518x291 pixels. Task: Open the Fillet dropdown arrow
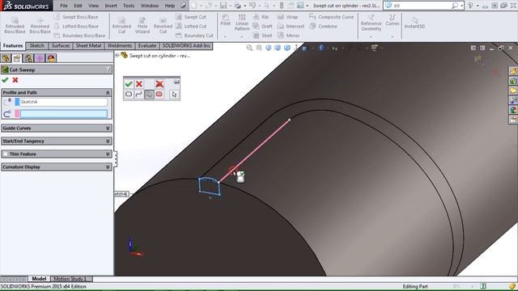tap(225, 36)
